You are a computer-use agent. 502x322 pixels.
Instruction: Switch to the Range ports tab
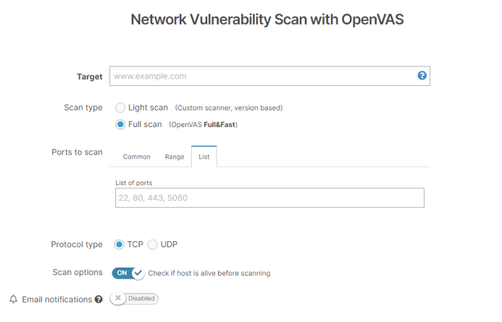point(175,157)
